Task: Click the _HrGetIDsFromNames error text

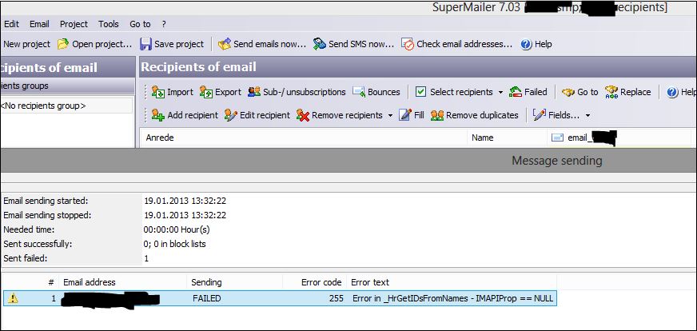Action: pos(453,298)
